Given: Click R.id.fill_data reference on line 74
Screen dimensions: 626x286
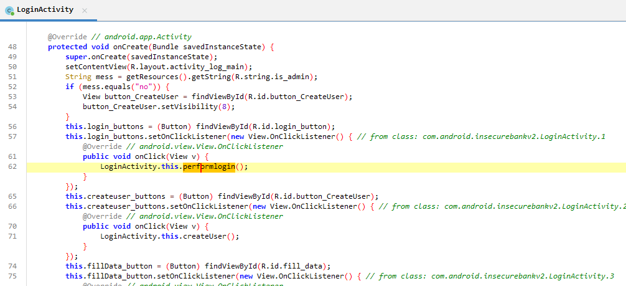Looking at the screenshot, I should click(x=292, y=267).
